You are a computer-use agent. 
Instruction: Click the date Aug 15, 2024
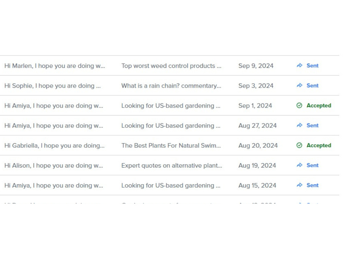257,185
